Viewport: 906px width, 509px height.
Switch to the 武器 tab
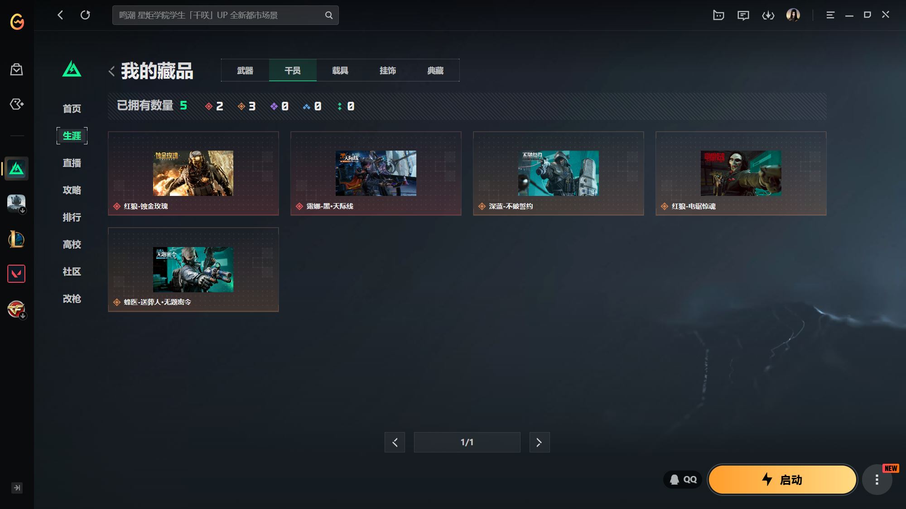245,71
